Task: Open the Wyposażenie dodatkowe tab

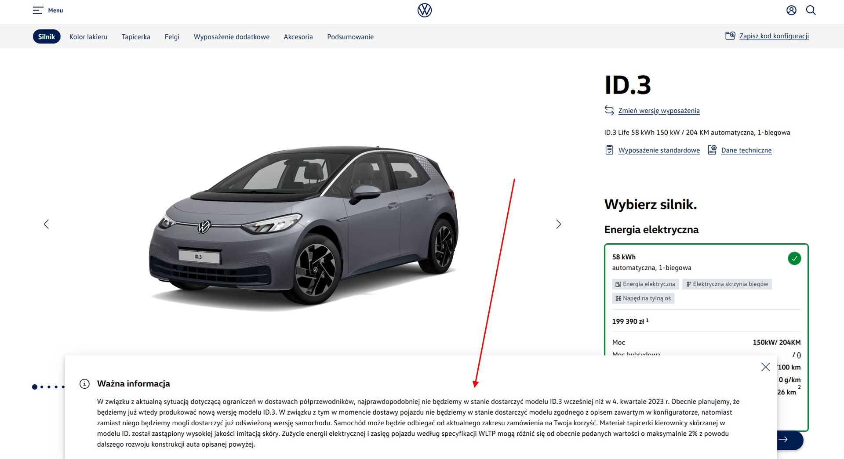Action: coord(232,37)
